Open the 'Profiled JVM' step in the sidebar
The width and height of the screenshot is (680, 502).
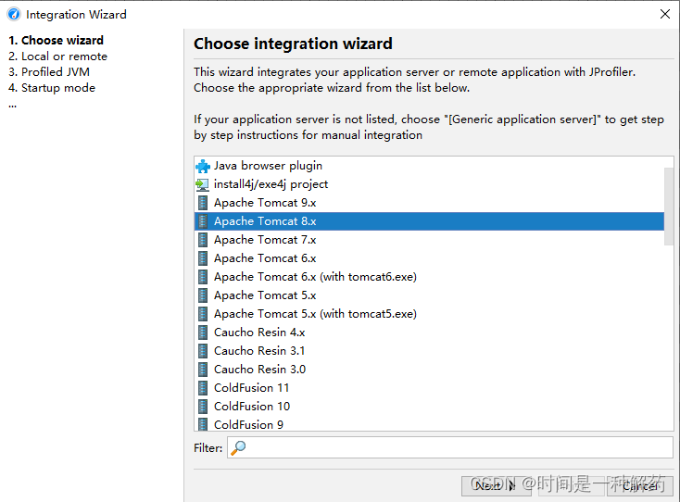49,72
